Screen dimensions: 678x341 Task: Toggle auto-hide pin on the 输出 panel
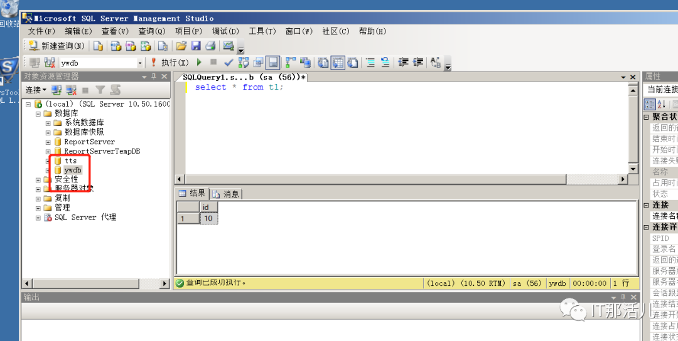click(x=623, y=297)
